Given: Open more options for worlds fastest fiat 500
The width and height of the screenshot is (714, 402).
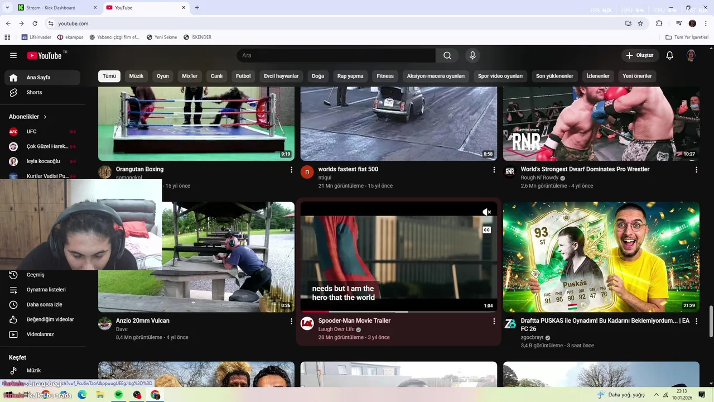Looking at the screenshot, I should (494, 170).
